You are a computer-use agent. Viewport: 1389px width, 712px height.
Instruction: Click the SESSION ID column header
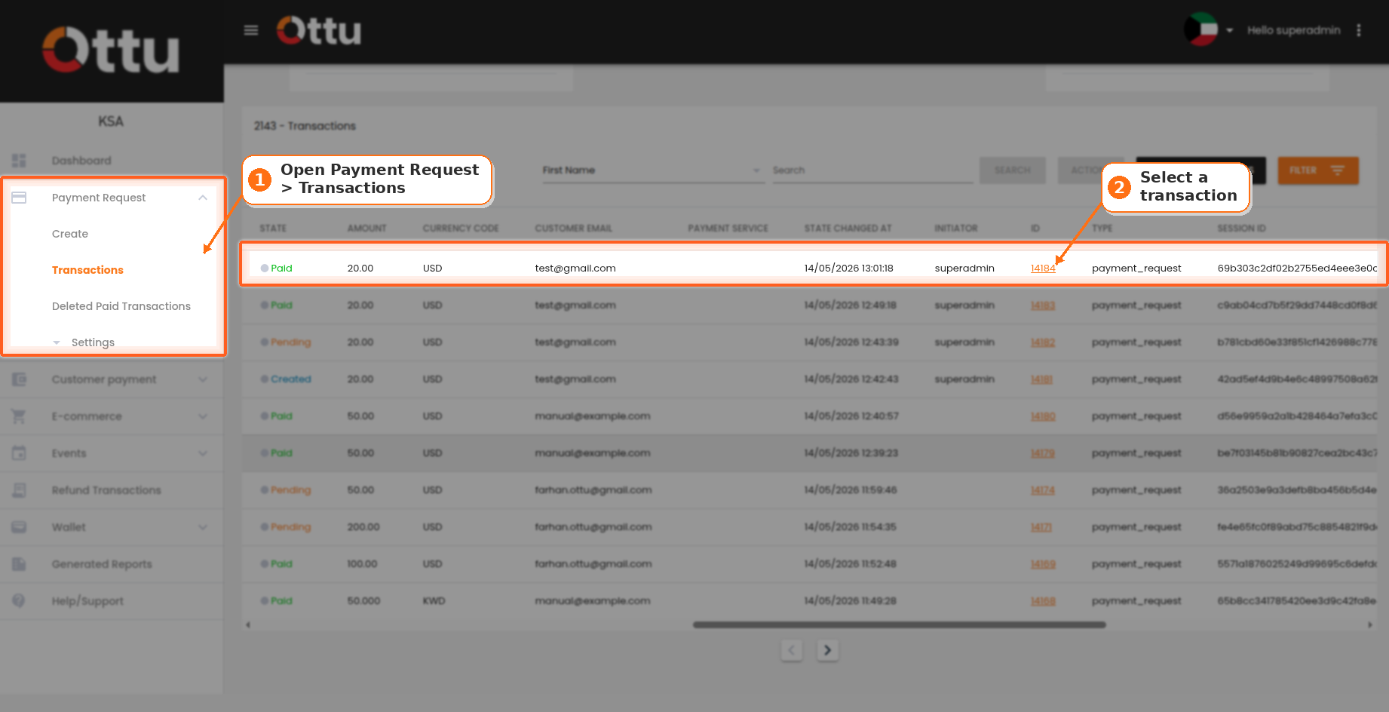(1241, 229)
